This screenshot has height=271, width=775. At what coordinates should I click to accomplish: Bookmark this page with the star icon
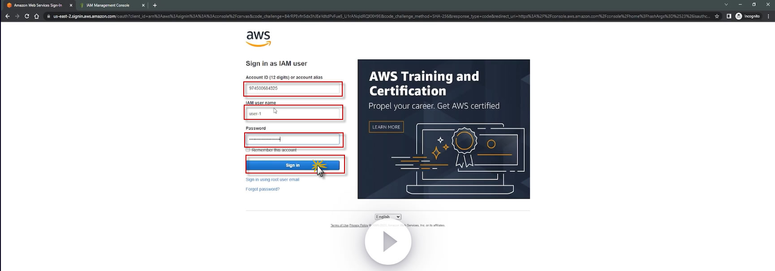click(x=717, y=16)
